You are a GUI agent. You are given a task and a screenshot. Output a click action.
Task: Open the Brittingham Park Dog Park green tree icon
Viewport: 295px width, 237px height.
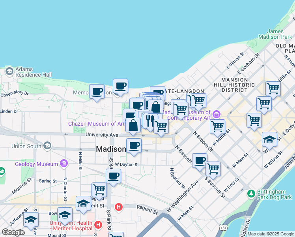pos(251,194)
